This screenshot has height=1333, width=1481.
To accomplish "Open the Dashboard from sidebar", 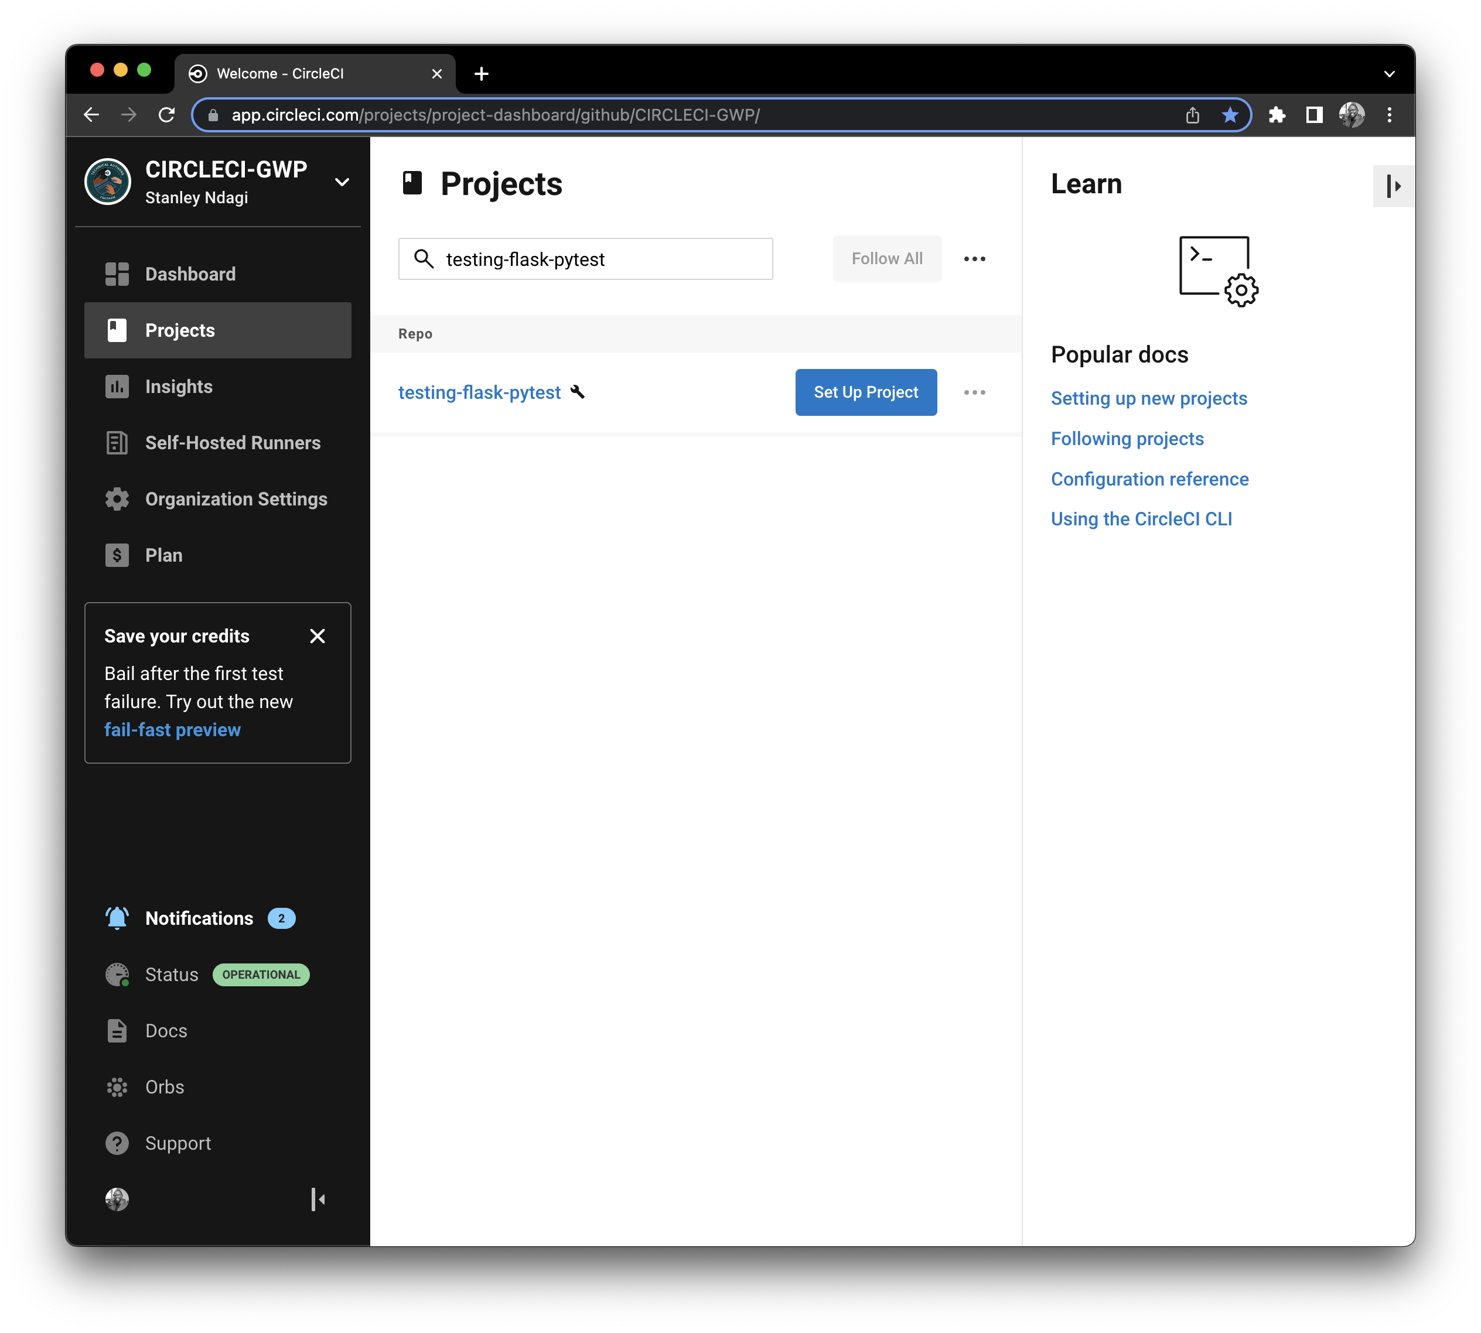I will point(190,274).
